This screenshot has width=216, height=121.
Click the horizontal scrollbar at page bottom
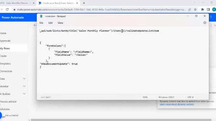(x=121, y=120)
